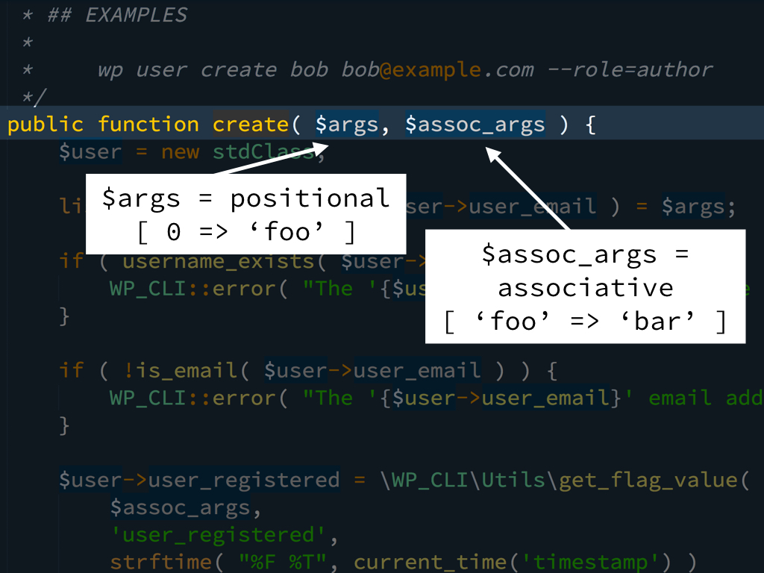Click "$user" on the new stdClass line
Image resolution: width=764 pixels, height=573 pixels.
(x=90, y=152)
